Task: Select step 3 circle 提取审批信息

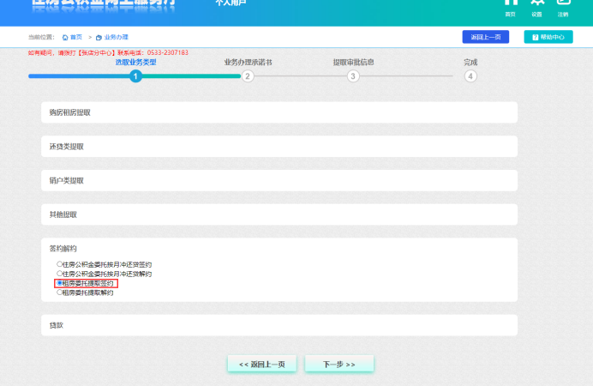Action: [x=353, y=76]
